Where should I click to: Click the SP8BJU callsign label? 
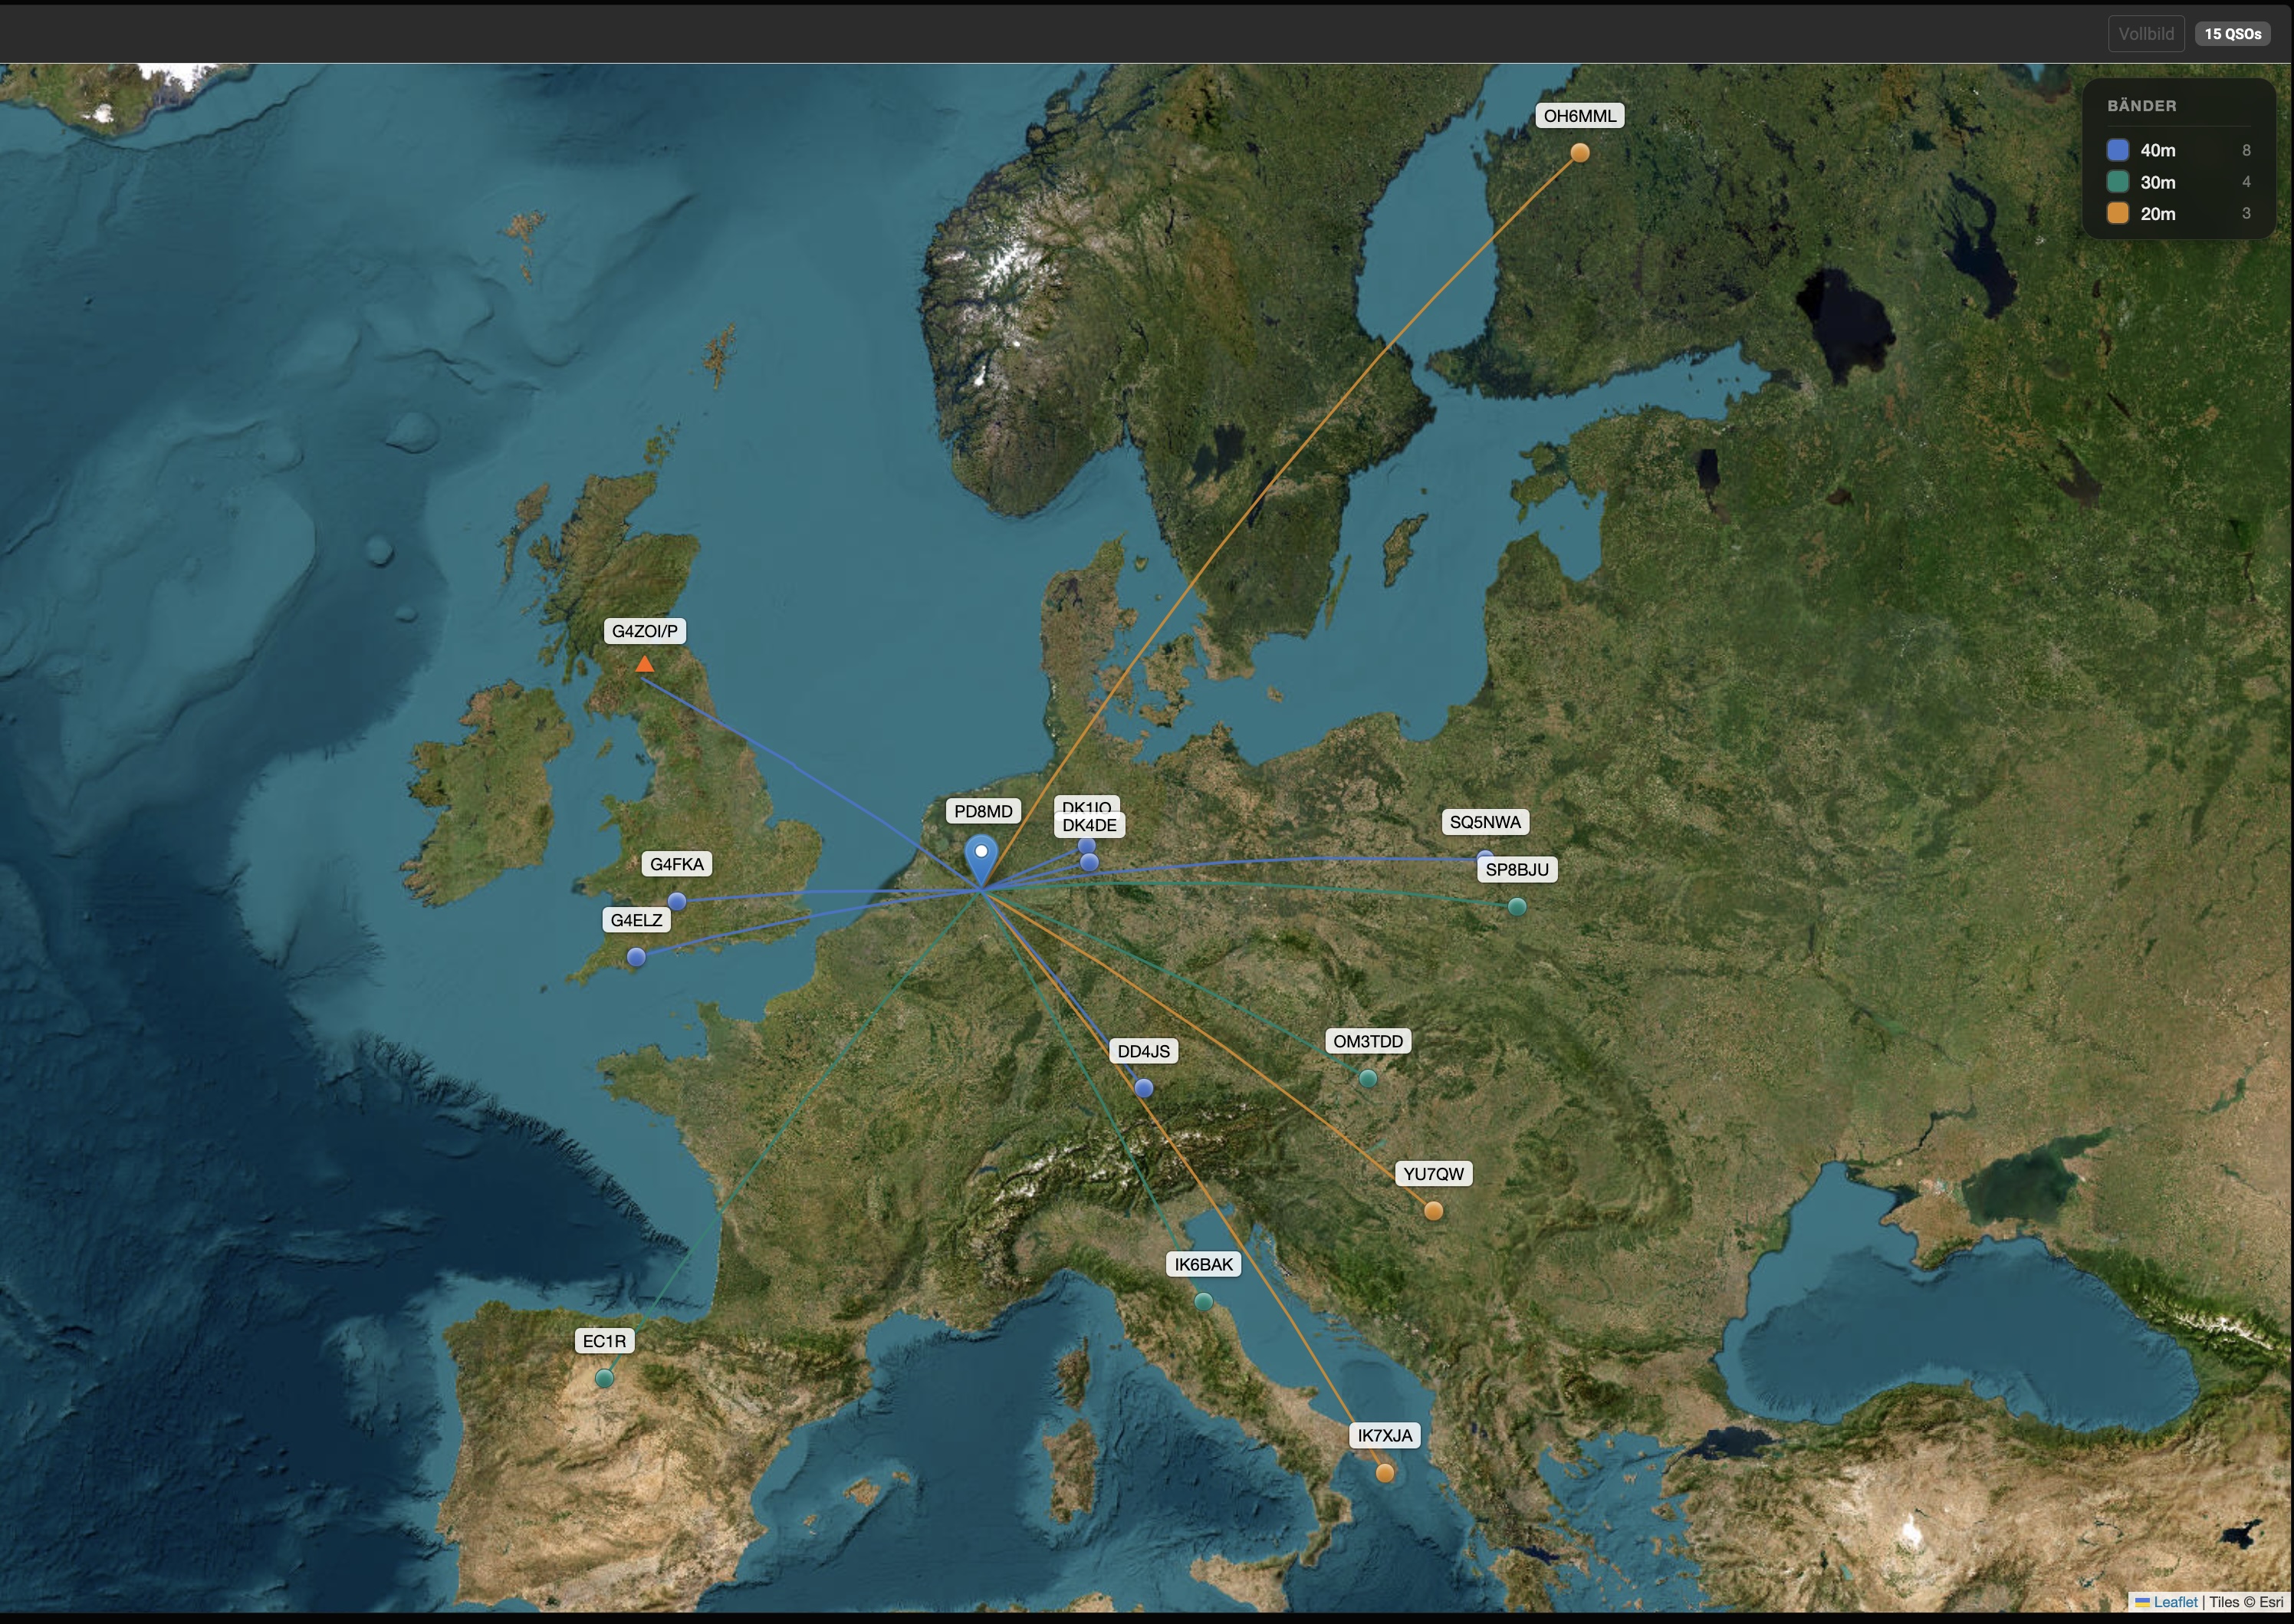tap(1517, 870)
